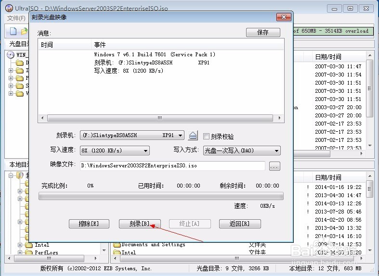Select the Intel folder in the local tree
The width and height of the screenshot is (379, 276).
[42, 245]
